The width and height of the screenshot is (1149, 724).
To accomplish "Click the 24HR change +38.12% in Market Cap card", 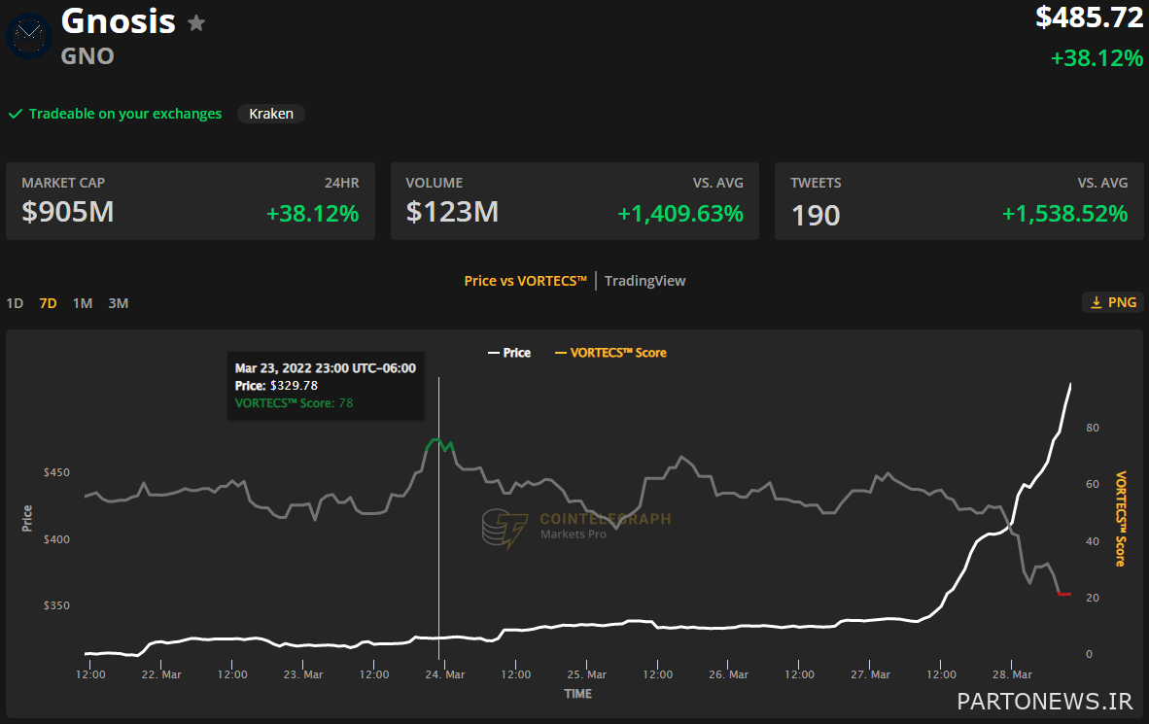I will point(312,213).
